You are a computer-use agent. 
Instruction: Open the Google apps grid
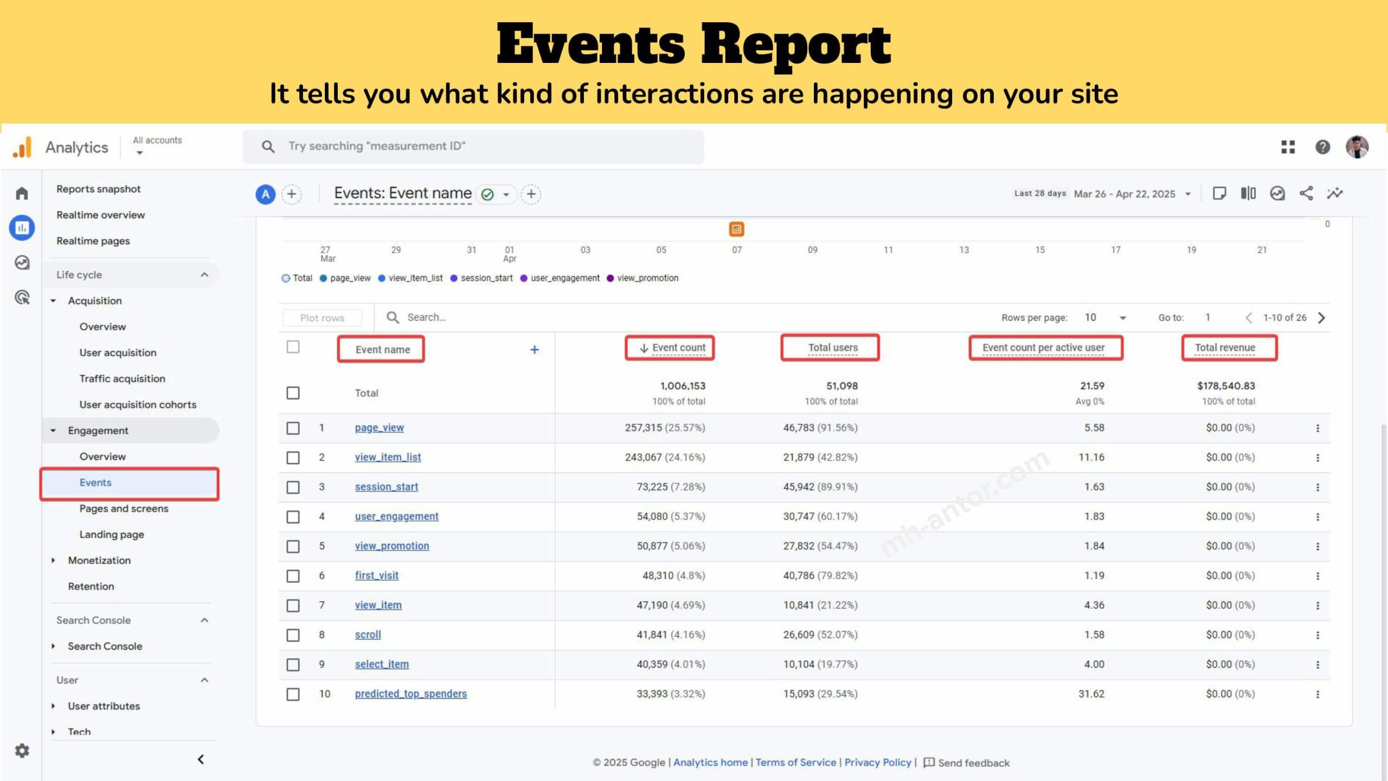point(1288,147)
